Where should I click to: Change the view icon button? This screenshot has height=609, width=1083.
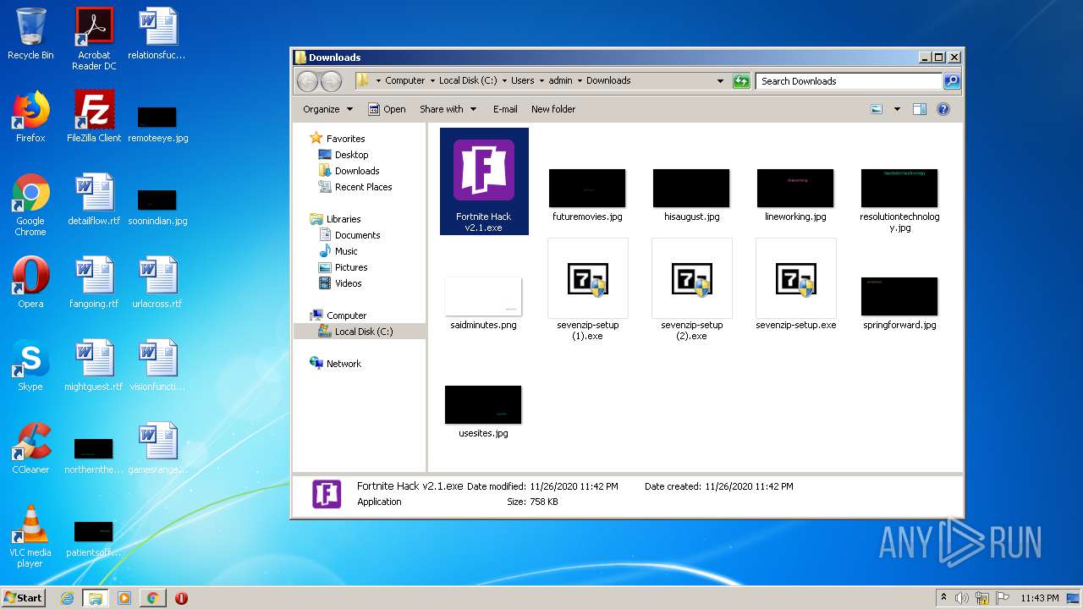(877, 109)
